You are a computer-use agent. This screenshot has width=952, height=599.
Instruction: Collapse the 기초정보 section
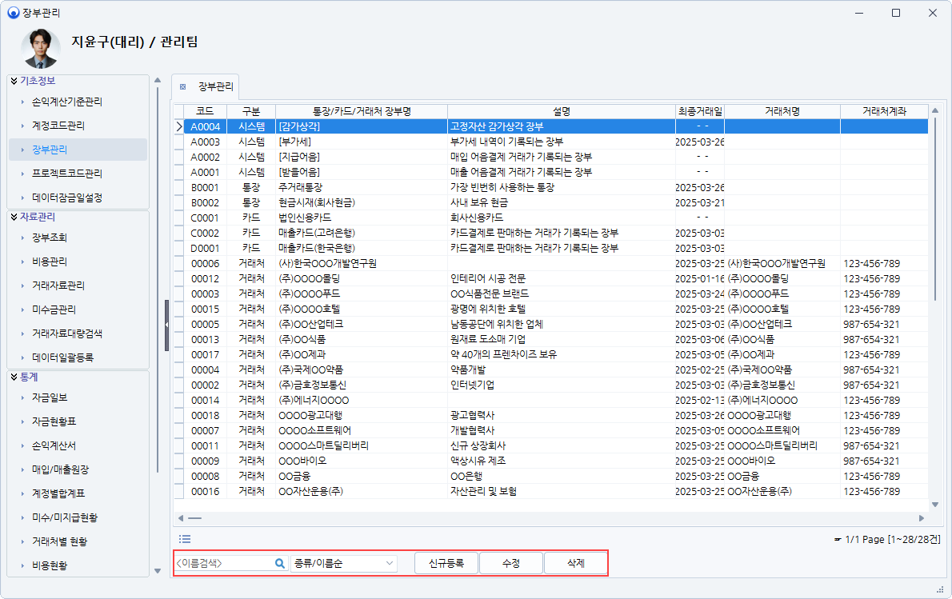[x=14, y=81]
